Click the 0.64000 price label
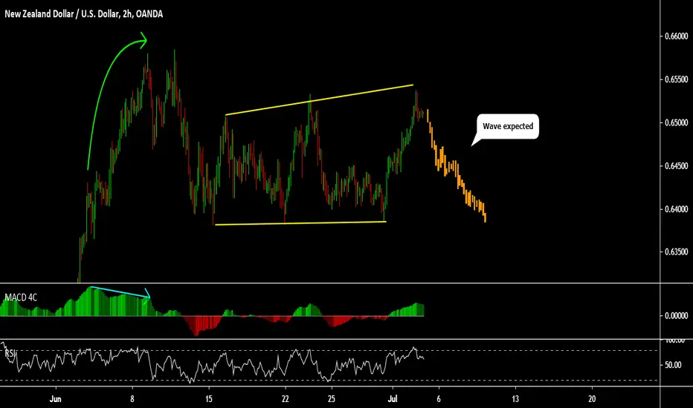 point(676,209)
